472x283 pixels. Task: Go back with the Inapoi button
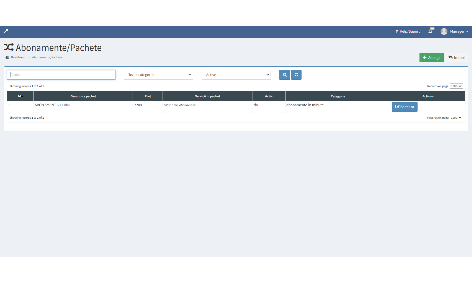(x=456, y=58)
